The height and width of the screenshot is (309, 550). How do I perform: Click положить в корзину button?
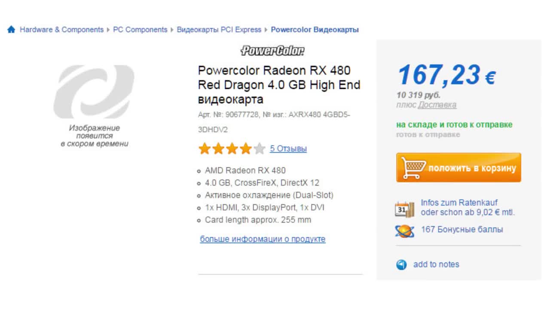[x=458, y=168]
